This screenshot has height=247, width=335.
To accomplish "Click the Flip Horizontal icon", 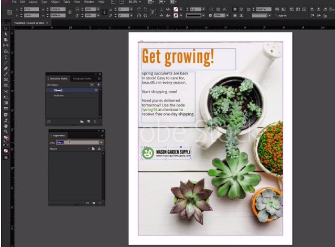I will tap(139, 15).
